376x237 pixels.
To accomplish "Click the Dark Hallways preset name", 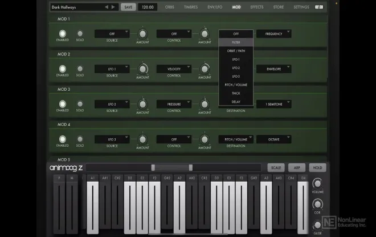I will click(64, 7).
